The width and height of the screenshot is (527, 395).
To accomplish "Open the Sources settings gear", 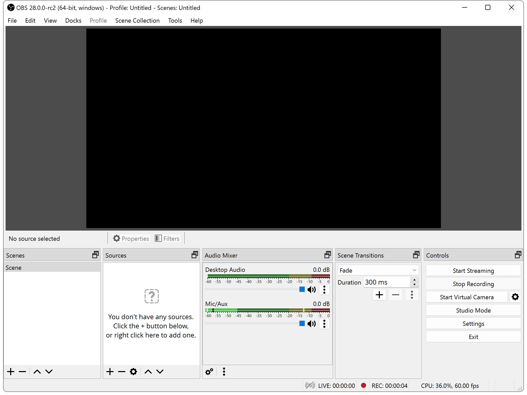I will pyautogui.click(x=133, y=371).
